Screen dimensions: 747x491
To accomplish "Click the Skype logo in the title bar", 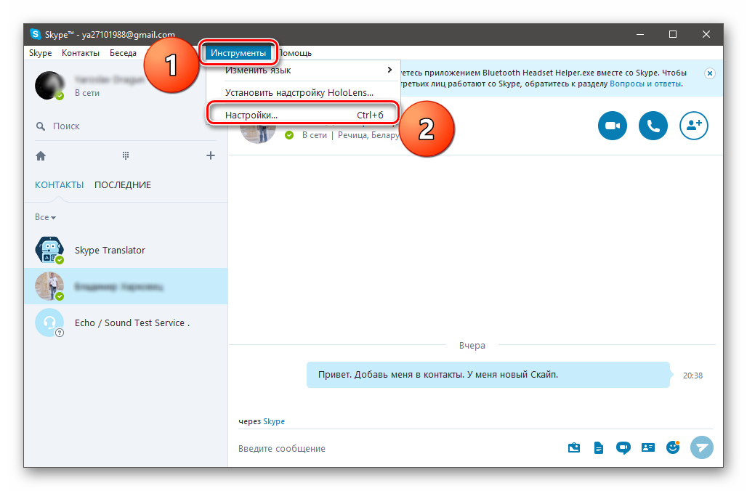I will pos(36,34).
